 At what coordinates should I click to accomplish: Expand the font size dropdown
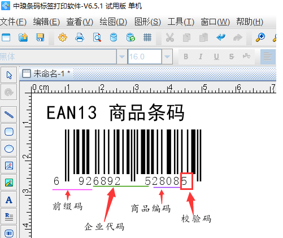click(167, 57)
